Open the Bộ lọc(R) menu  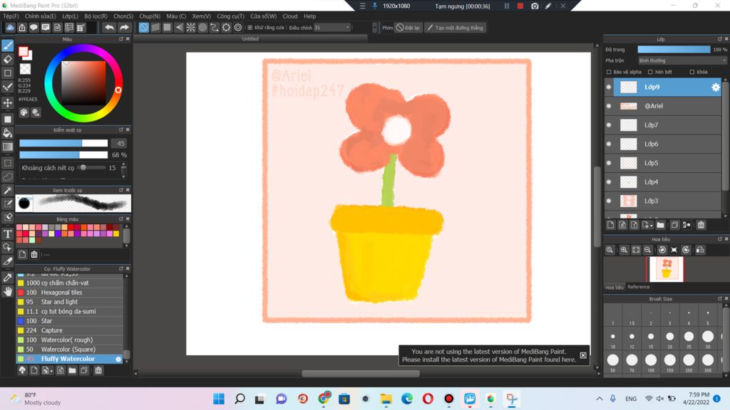(x=96, y=16)
